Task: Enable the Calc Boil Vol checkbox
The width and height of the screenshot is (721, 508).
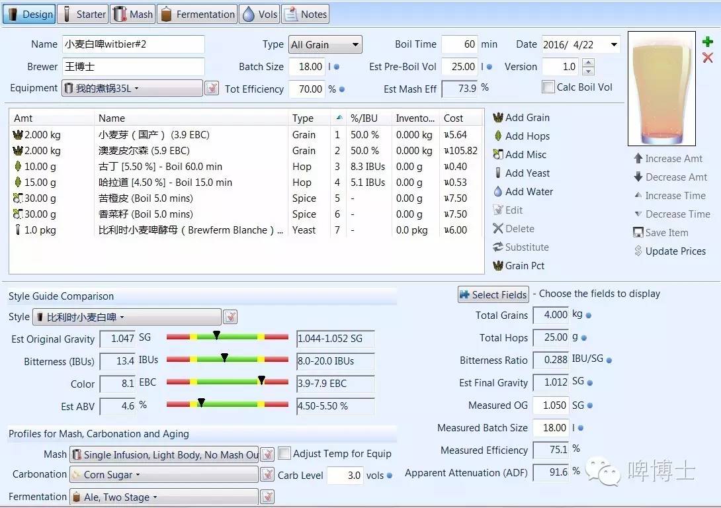Action: tap(548, 87)
